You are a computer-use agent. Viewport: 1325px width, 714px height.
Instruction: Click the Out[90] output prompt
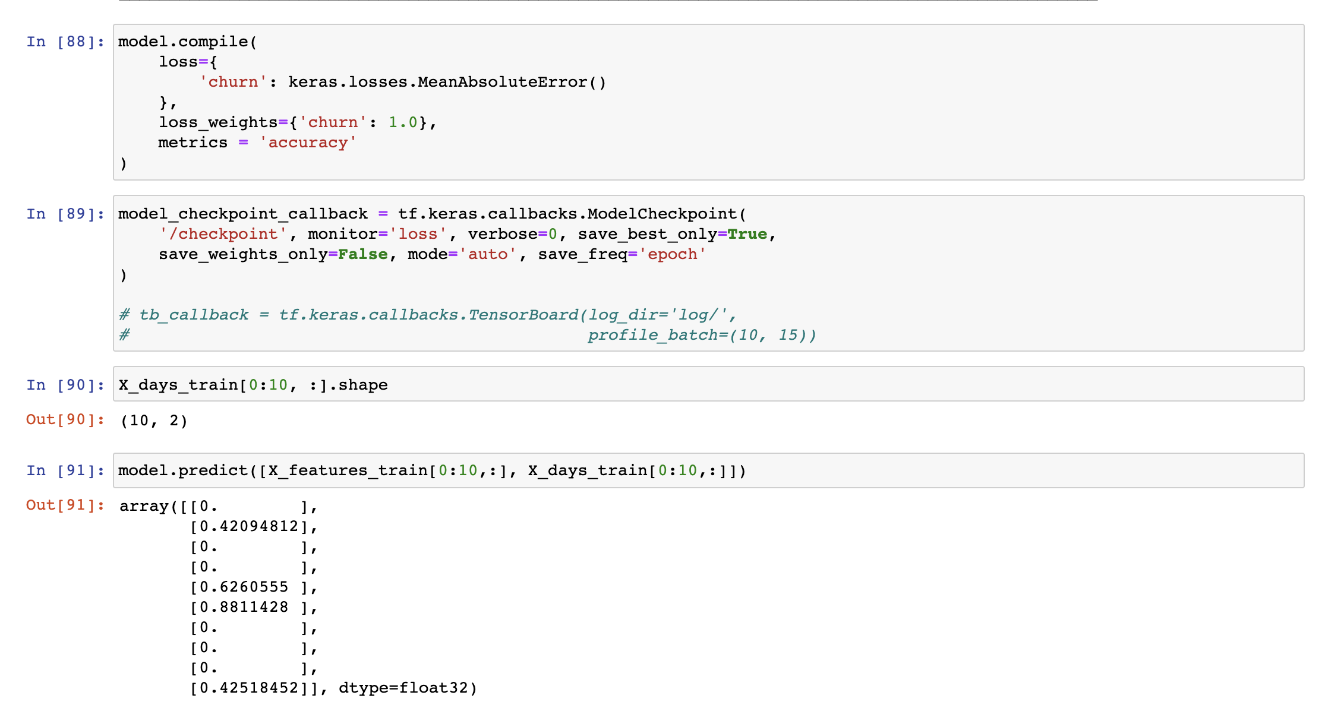(65, 419)
